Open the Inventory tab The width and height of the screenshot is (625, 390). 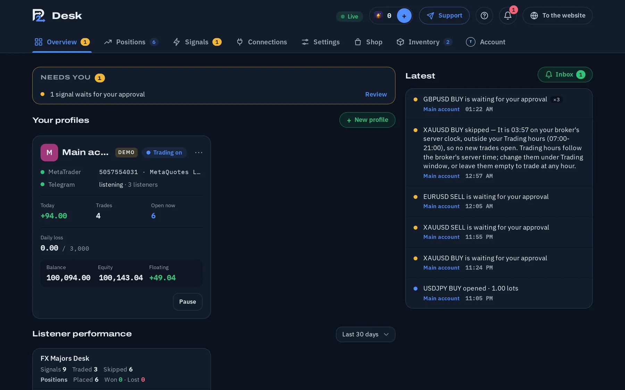tap(424, 42)
